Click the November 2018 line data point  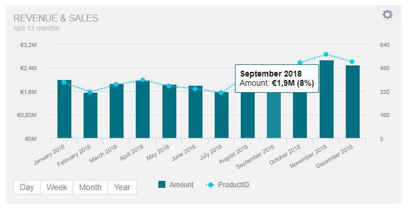pyautogui.click(x=326, y=54)
